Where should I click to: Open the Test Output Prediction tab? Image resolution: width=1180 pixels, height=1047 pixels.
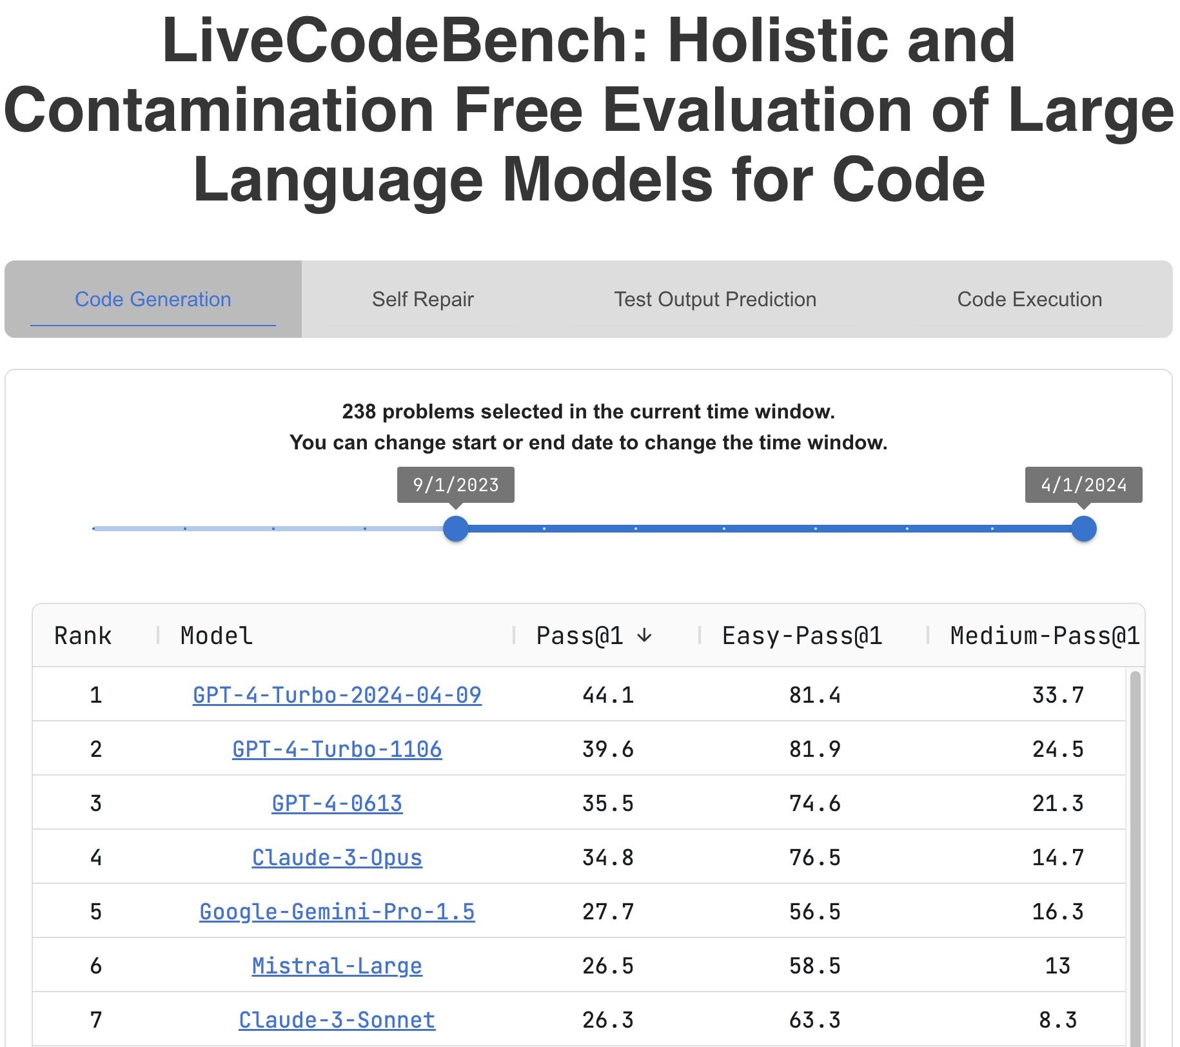[715, 299]
